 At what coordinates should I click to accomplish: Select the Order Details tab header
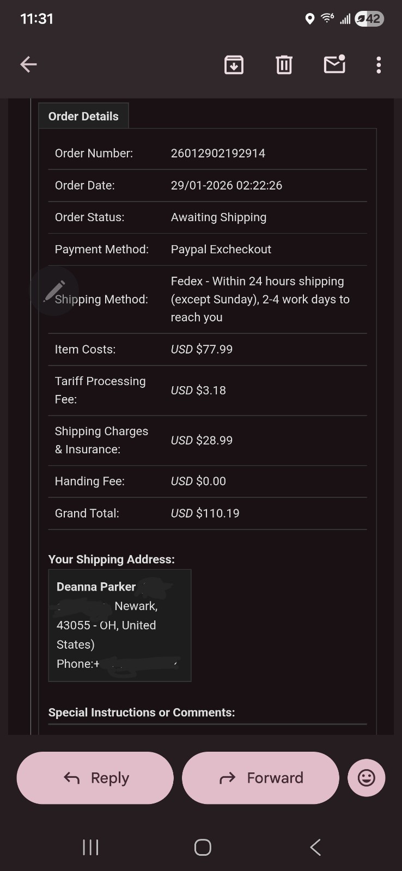[83, 116]
